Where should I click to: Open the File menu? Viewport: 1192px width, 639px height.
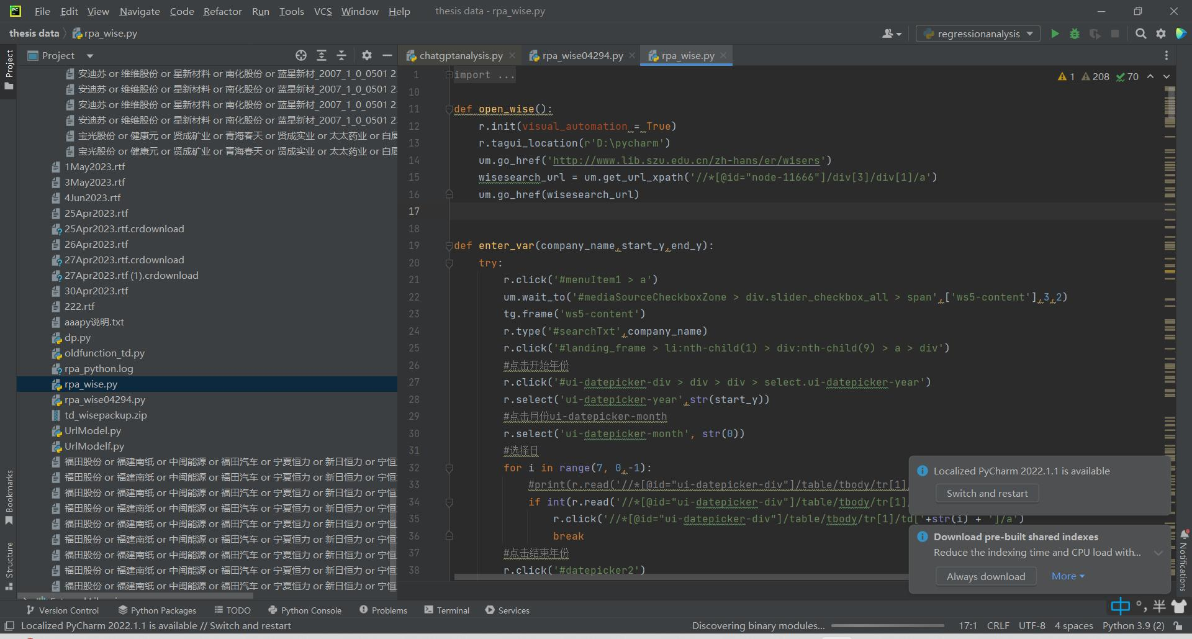pos(42,11)
